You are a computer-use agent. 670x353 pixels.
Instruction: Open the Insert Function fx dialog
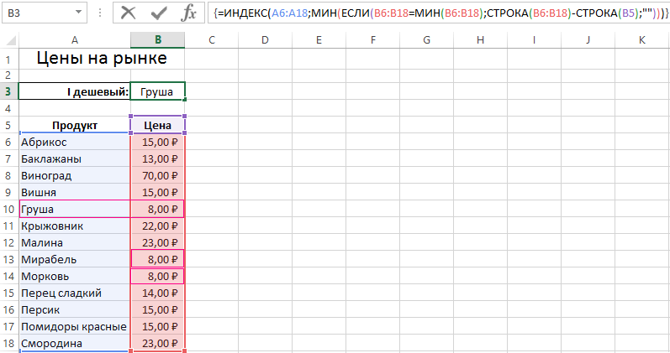click(189, 13)
